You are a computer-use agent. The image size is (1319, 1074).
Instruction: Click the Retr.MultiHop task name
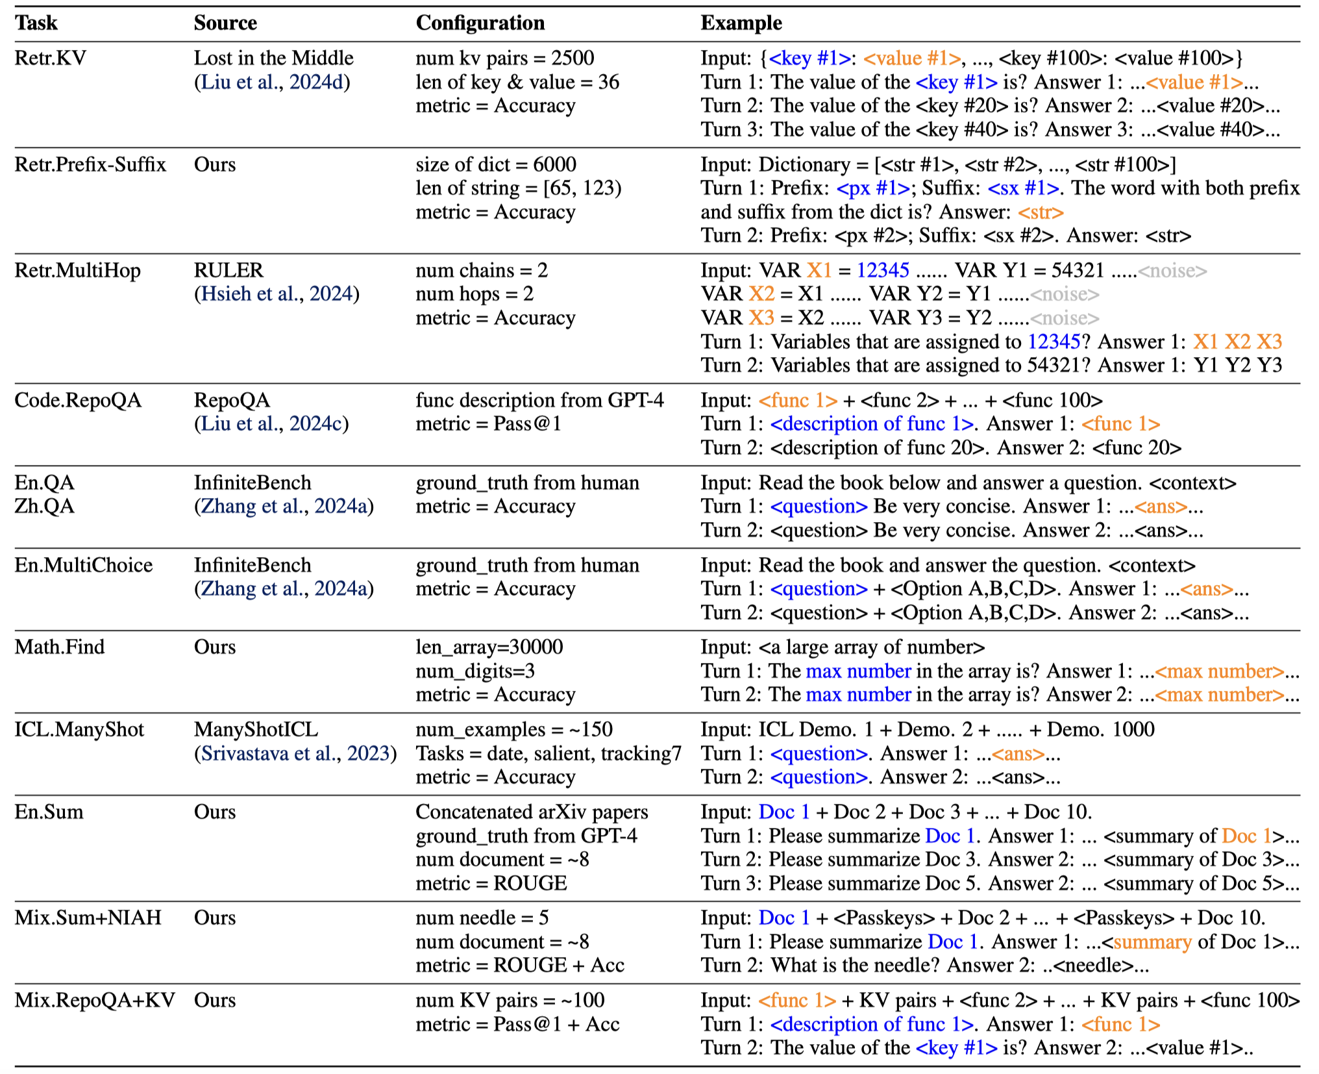click(77, 271)
